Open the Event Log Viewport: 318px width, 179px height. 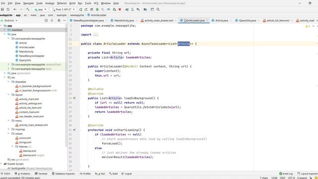286,174
